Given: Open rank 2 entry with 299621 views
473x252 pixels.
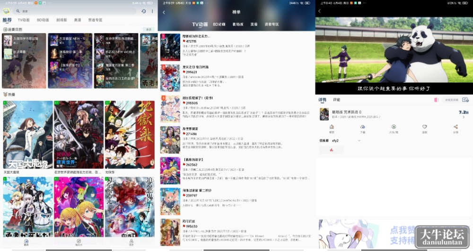Looking at the screenshot, I should 236,78.
